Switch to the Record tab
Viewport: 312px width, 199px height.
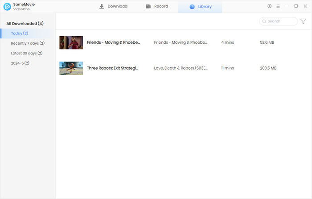[x=157, y=6]
